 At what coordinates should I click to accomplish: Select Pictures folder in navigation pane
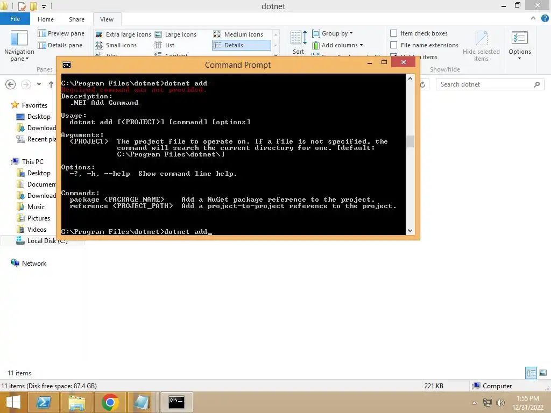pyautogui.click(x=33, y=218)
